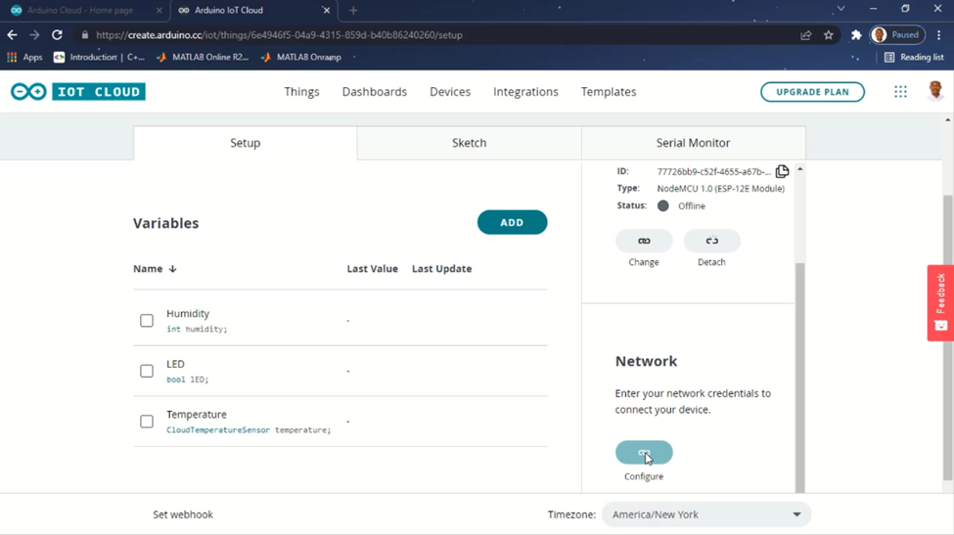
Task: Open tab search chevron in title bar
Action: [840, 9]
